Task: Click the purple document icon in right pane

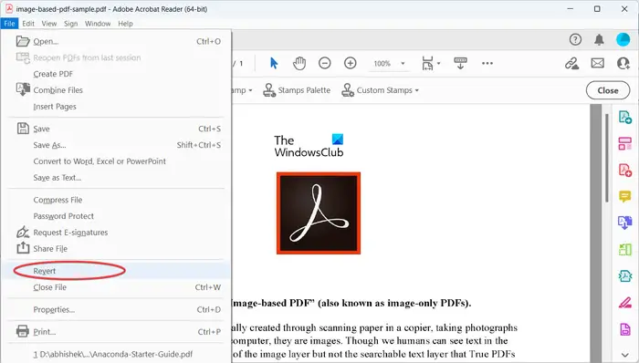Action: [x=624, y=329]
